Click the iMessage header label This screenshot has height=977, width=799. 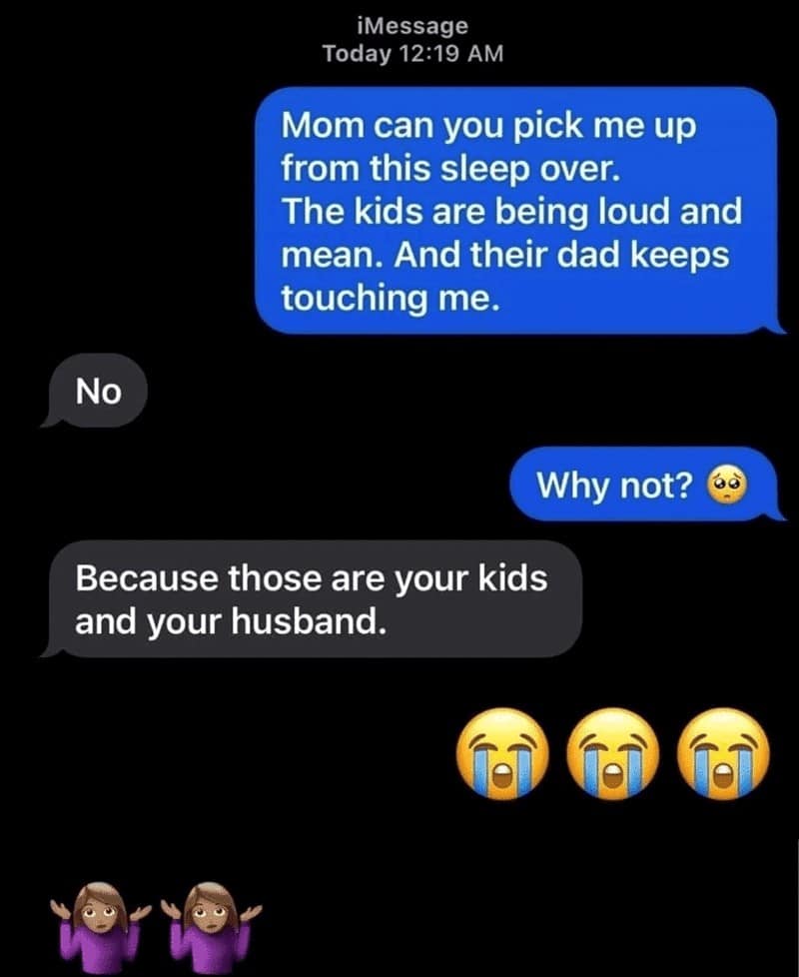(x=412, y=26)
